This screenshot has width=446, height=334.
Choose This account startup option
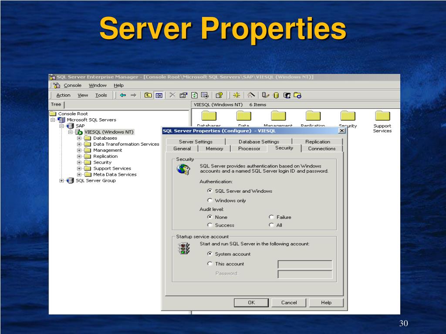210,264
